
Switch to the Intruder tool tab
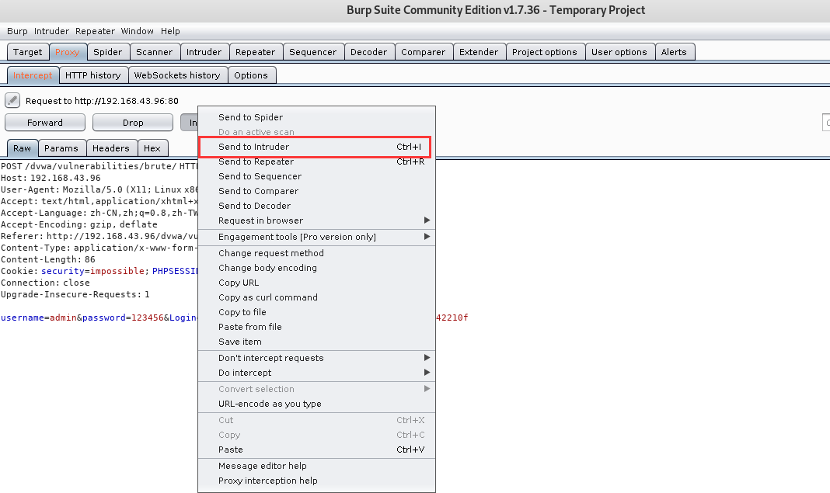(x=204, y=52)
